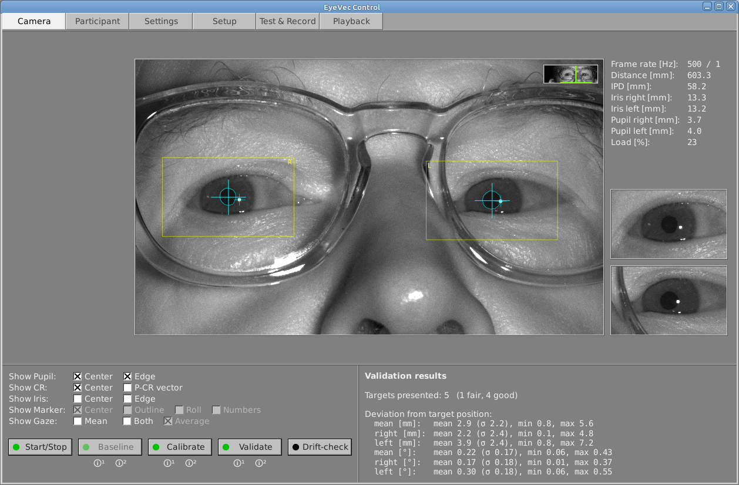The height and width of the screenshot is (485, 739).
Task: Open the Participant tab
Action: coord(98,21)
